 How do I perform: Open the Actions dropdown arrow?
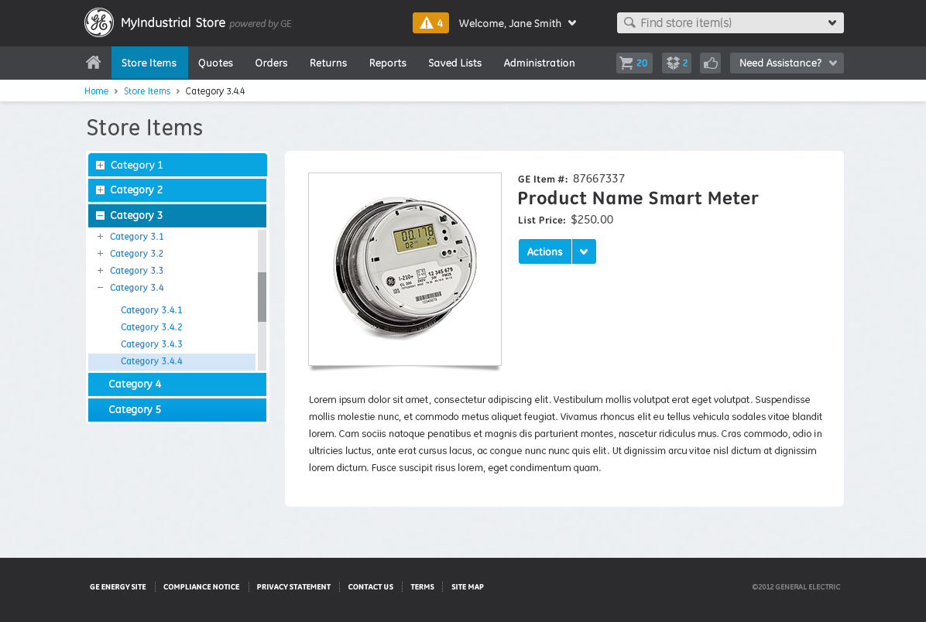coord(584,251)
